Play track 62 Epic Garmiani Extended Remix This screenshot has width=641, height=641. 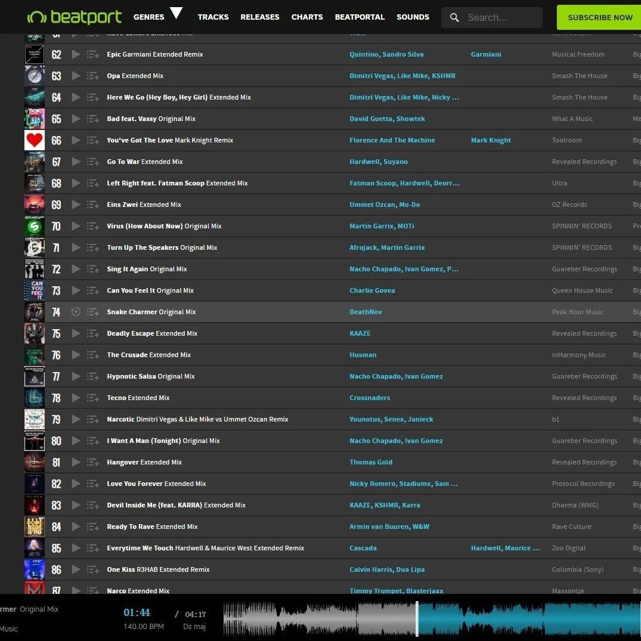point(76,54)
